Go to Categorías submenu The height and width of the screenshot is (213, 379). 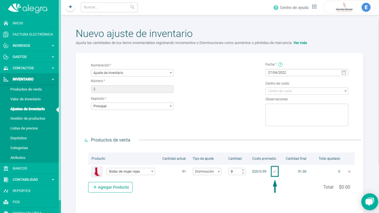19,148
